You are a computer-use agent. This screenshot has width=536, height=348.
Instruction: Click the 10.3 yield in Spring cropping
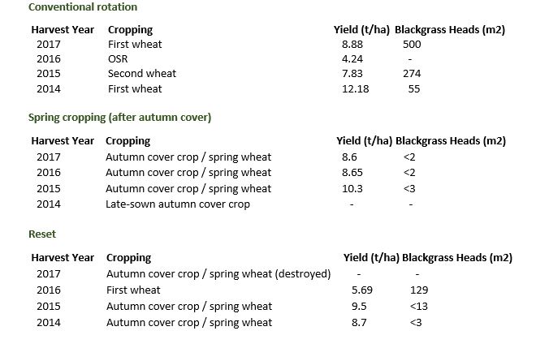(x=352, y=189)
